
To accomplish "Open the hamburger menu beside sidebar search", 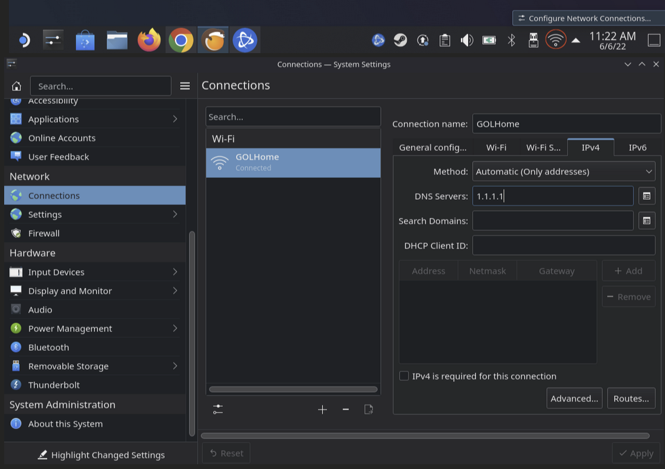I will pyautogui.click(x=185, y=86).
